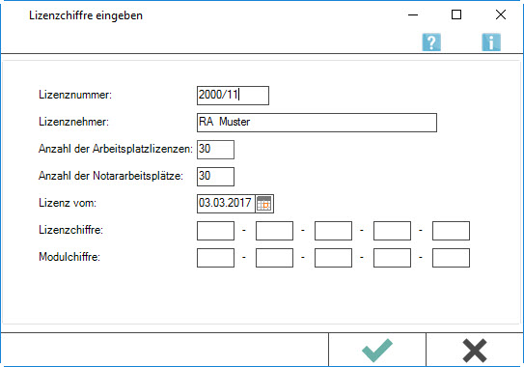Viewport: 524px width, 367px height.
Task: Click the Lizenznehmer field with RA Muster
Action: [x=317, y=123]
